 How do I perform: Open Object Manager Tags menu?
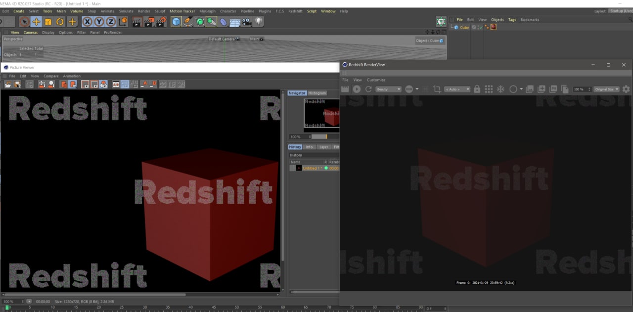512,20
